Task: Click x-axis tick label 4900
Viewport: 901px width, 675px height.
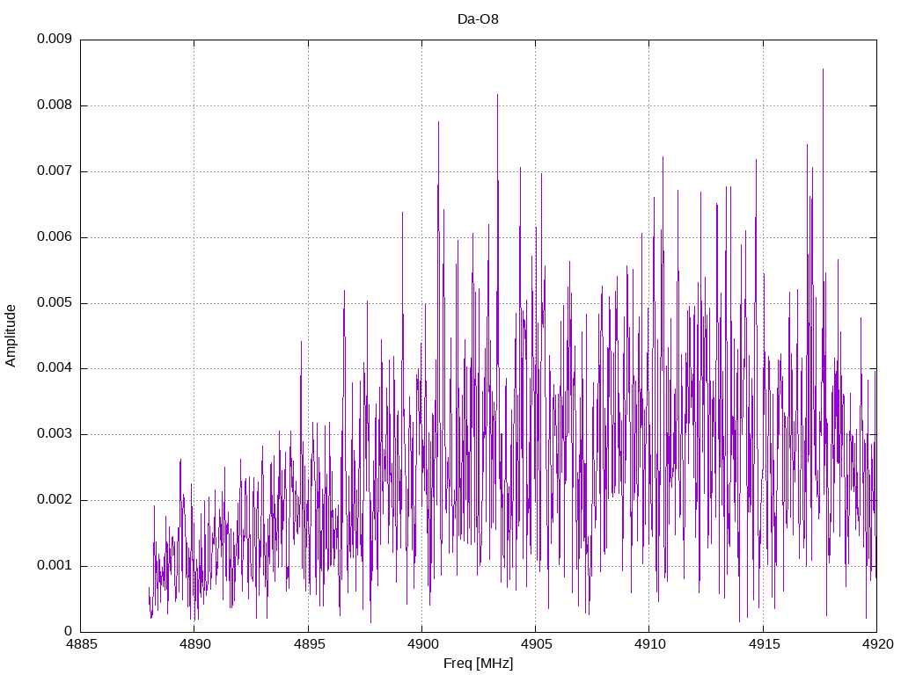Action: (x=422, y=644)
